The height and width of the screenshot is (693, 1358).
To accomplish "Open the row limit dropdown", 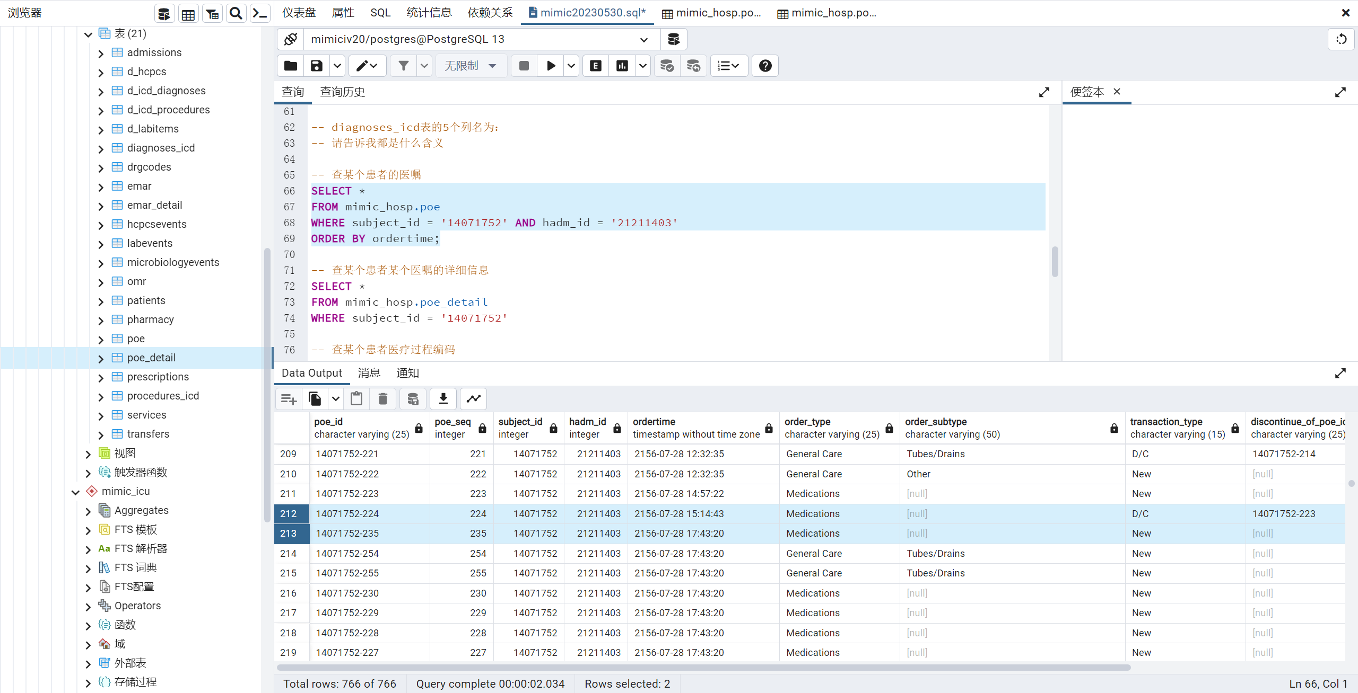I will tap(471, 66).
